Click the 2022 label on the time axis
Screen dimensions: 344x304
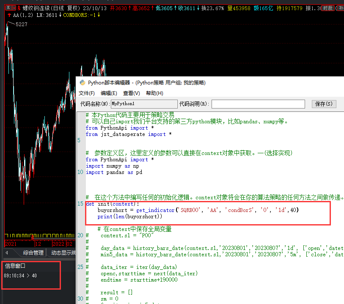point(58,244)
